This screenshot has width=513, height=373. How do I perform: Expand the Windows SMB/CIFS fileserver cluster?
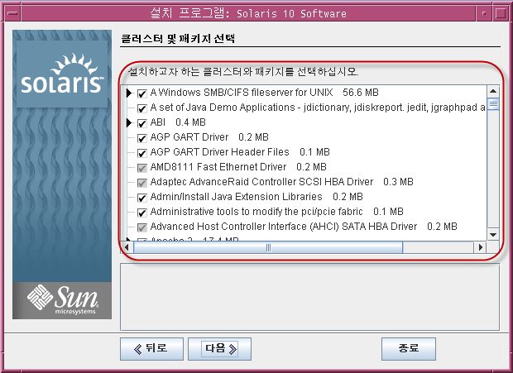pos(129,93)
